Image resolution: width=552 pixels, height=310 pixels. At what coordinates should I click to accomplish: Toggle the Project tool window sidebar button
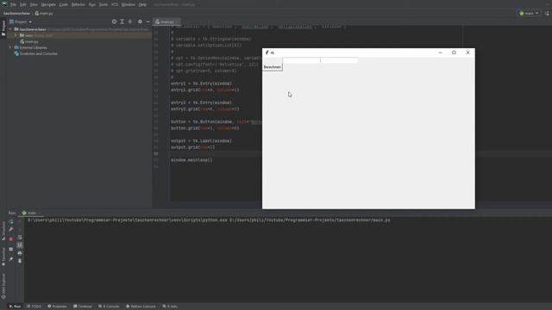(3, 28)
